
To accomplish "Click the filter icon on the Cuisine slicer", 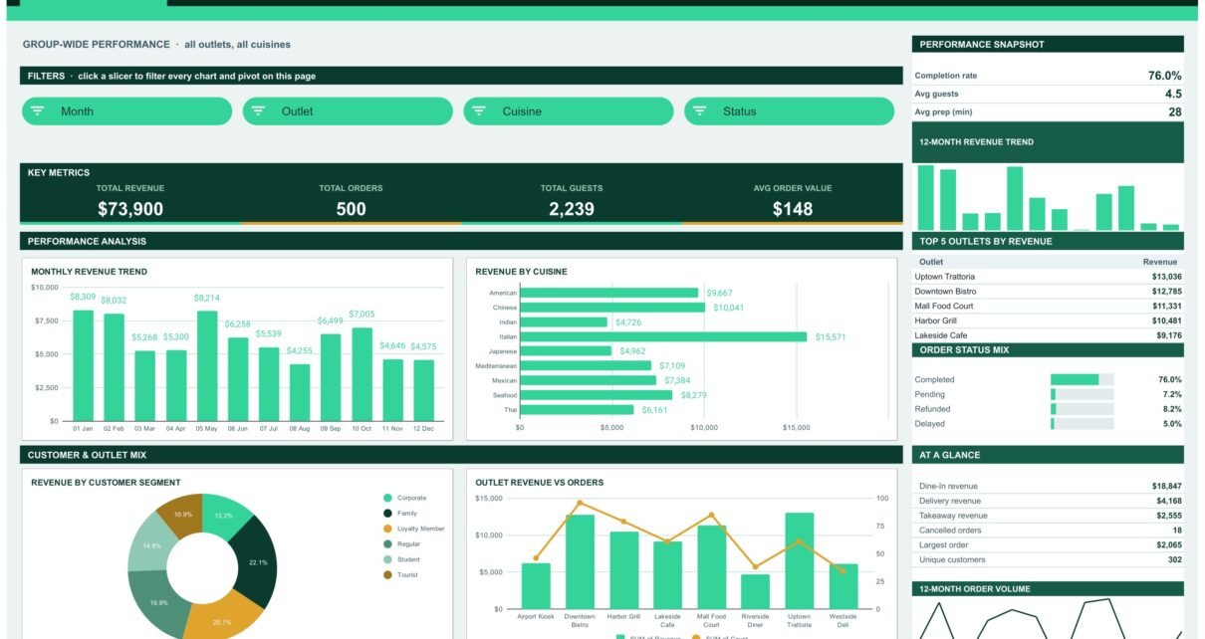I will click(479, 111).
